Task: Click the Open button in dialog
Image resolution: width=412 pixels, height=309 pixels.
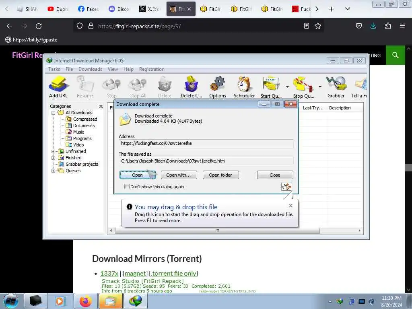Action: point(138,175)
